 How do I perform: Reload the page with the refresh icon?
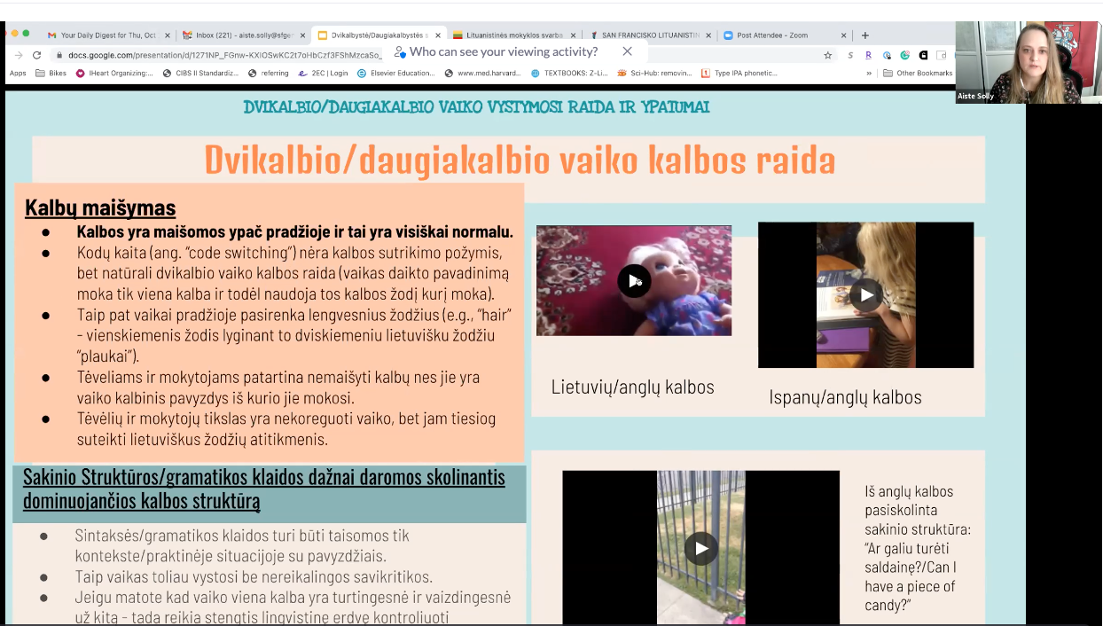[x=36, y=55]
